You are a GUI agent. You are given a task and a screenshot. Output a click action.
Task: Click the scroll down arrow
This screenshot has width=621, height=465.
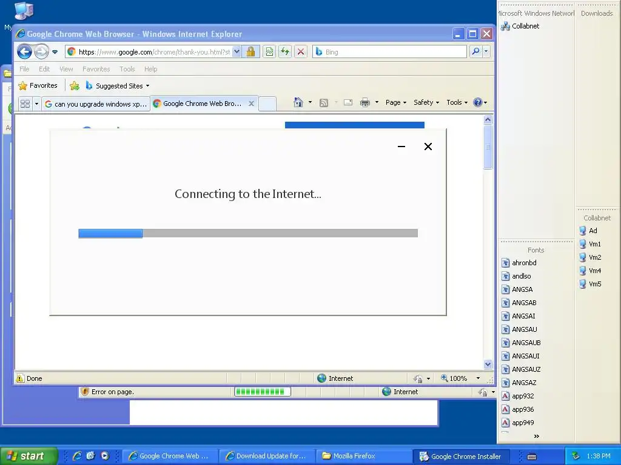(488, 364)
